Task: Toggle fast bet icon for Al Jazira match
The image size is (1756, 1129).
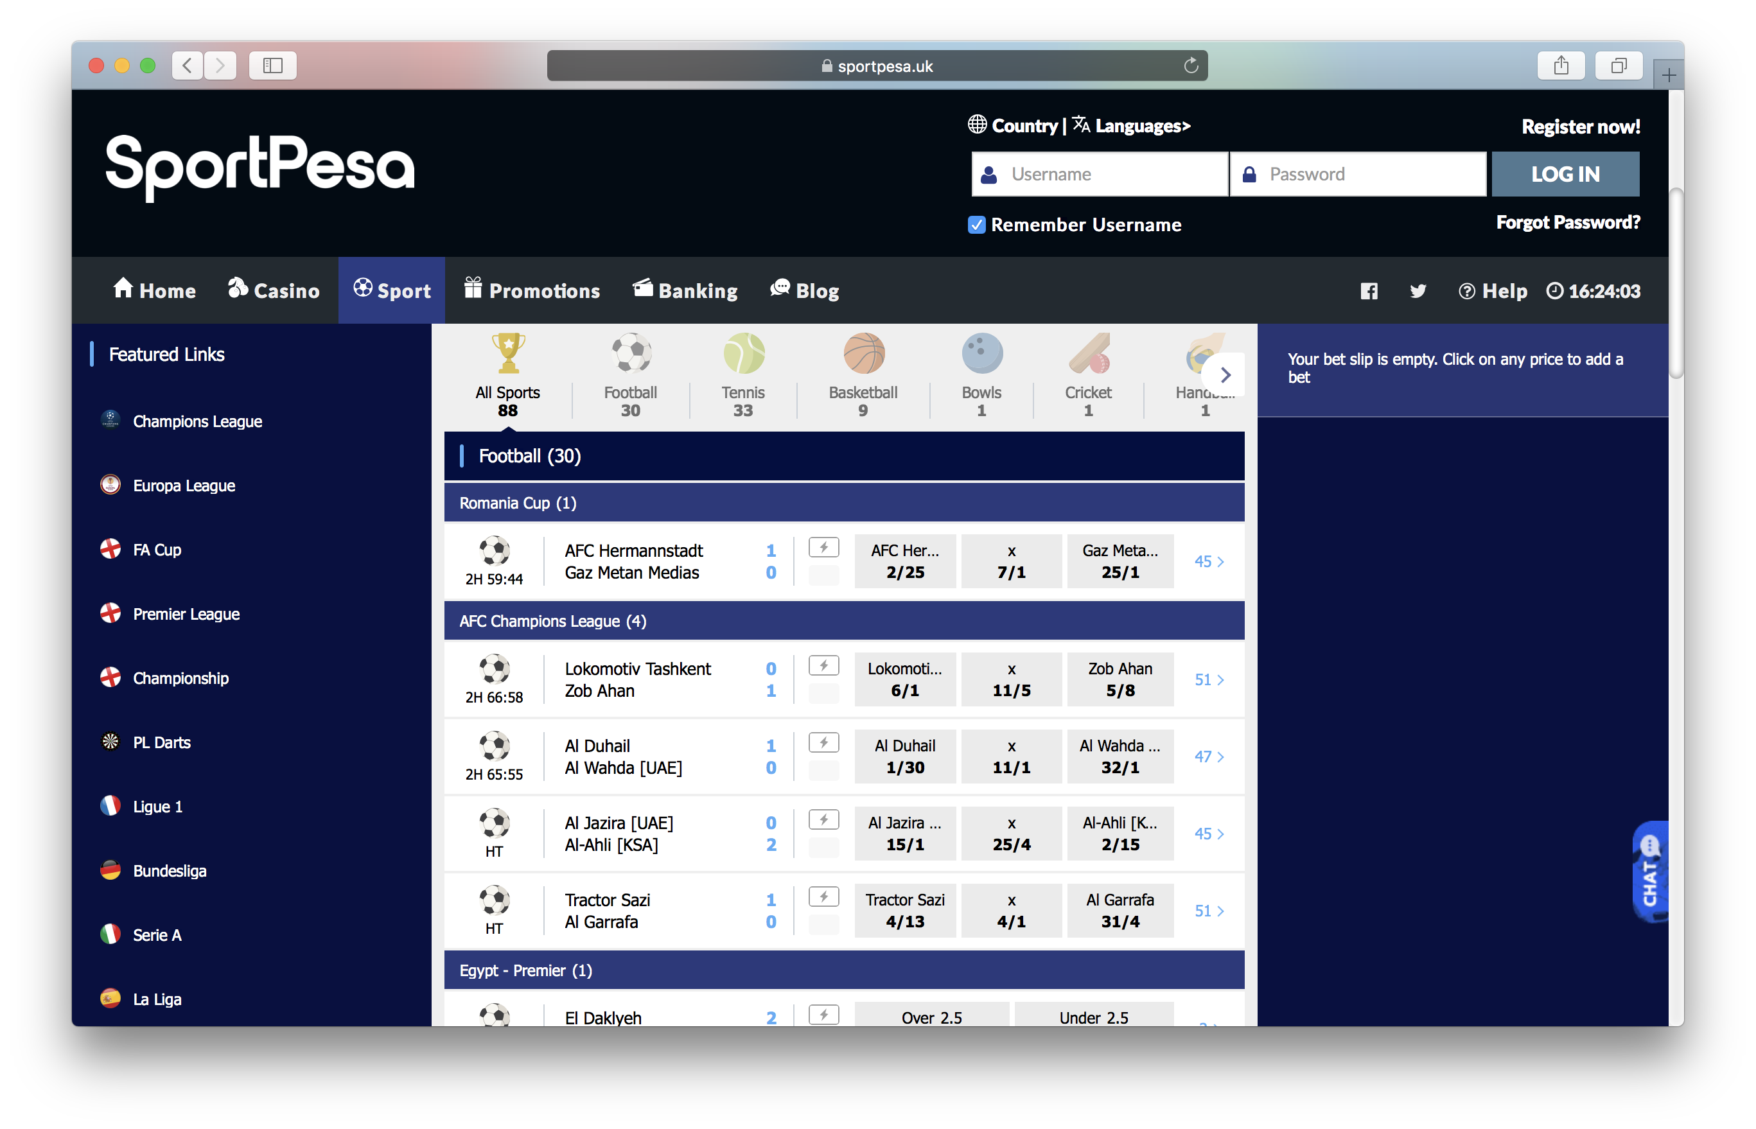Action: coord(823,819)
